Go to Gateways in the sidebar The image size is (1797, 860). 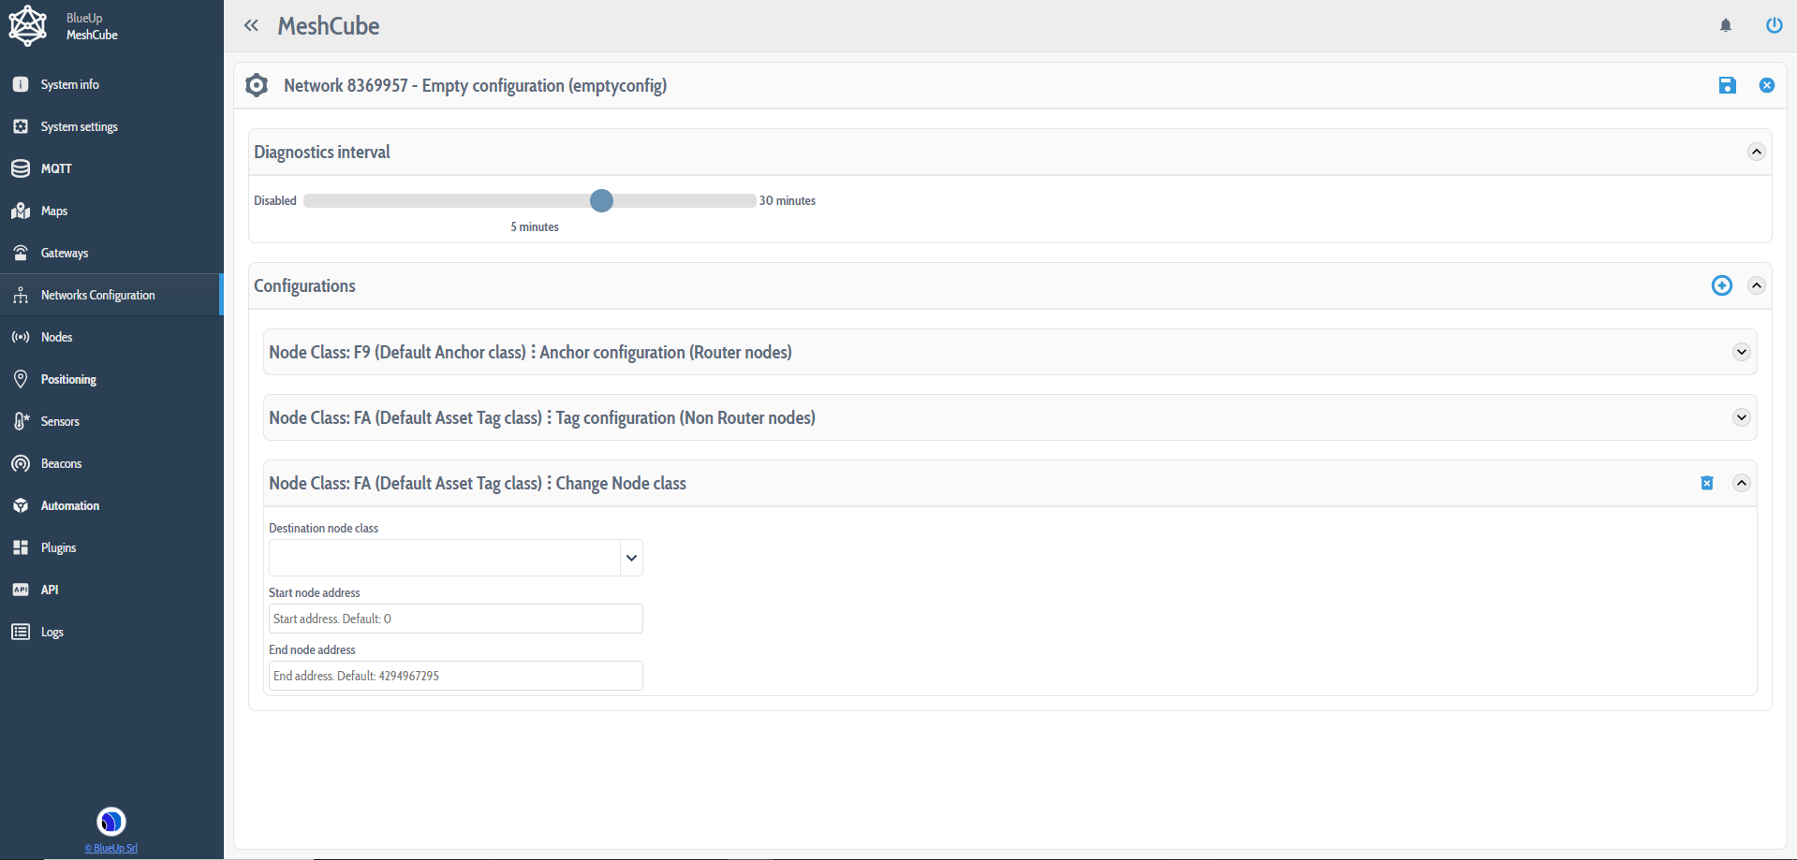point(64,253)
